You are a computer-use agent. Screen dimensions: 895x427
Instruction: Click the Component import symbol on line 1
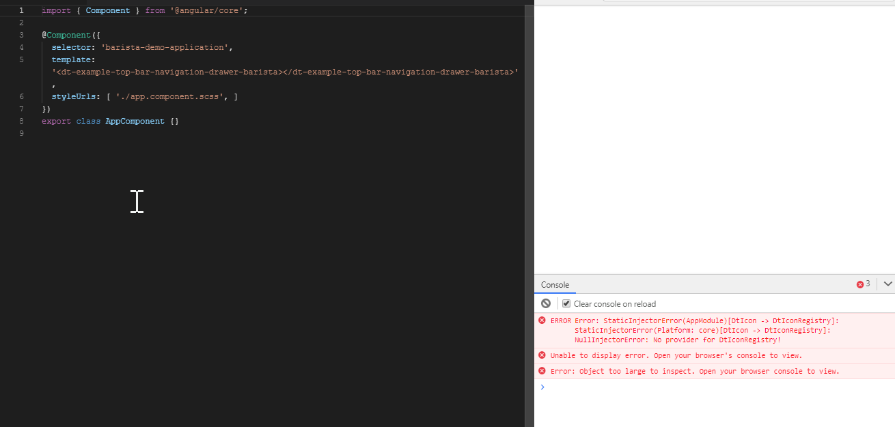click(107, 10)
